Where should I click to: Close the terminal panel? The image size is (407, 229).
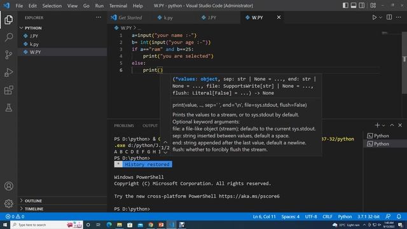click(x=400, y=125)
